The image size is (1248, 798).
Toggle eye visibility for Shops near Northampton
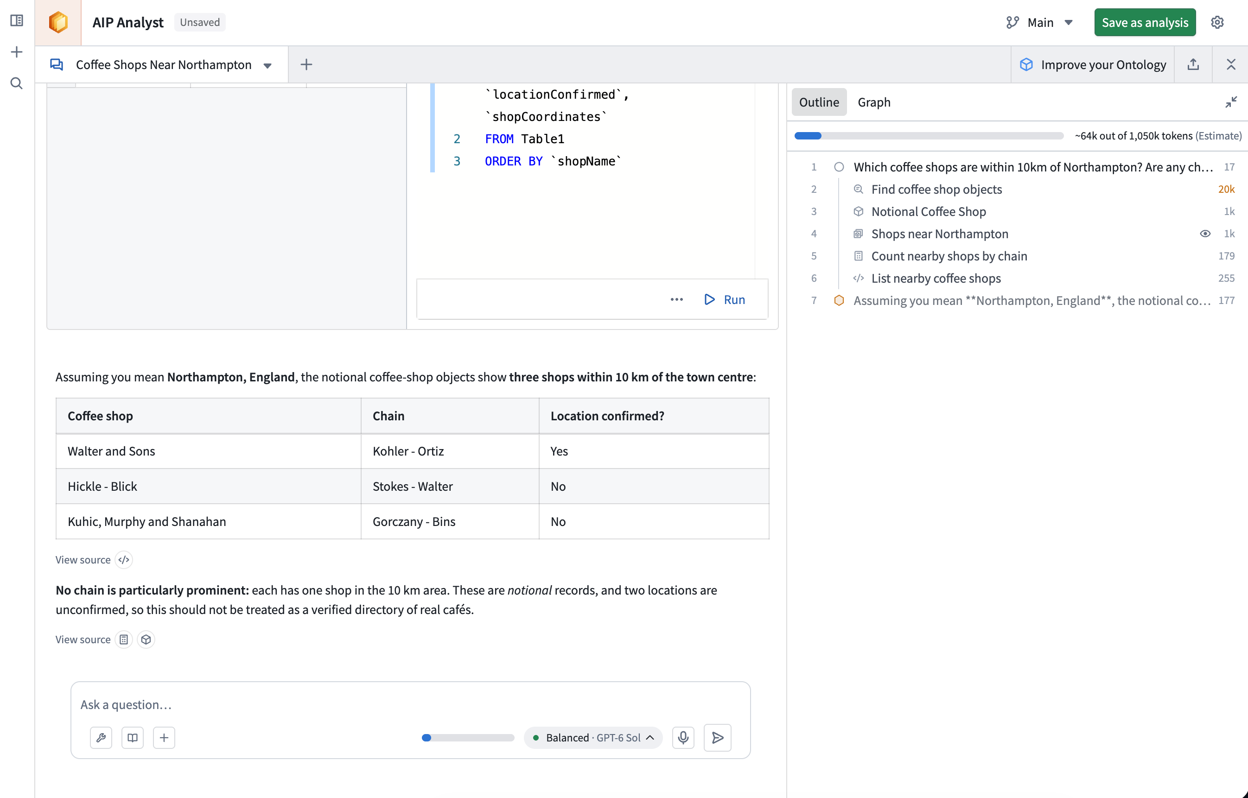point(1205,234)
